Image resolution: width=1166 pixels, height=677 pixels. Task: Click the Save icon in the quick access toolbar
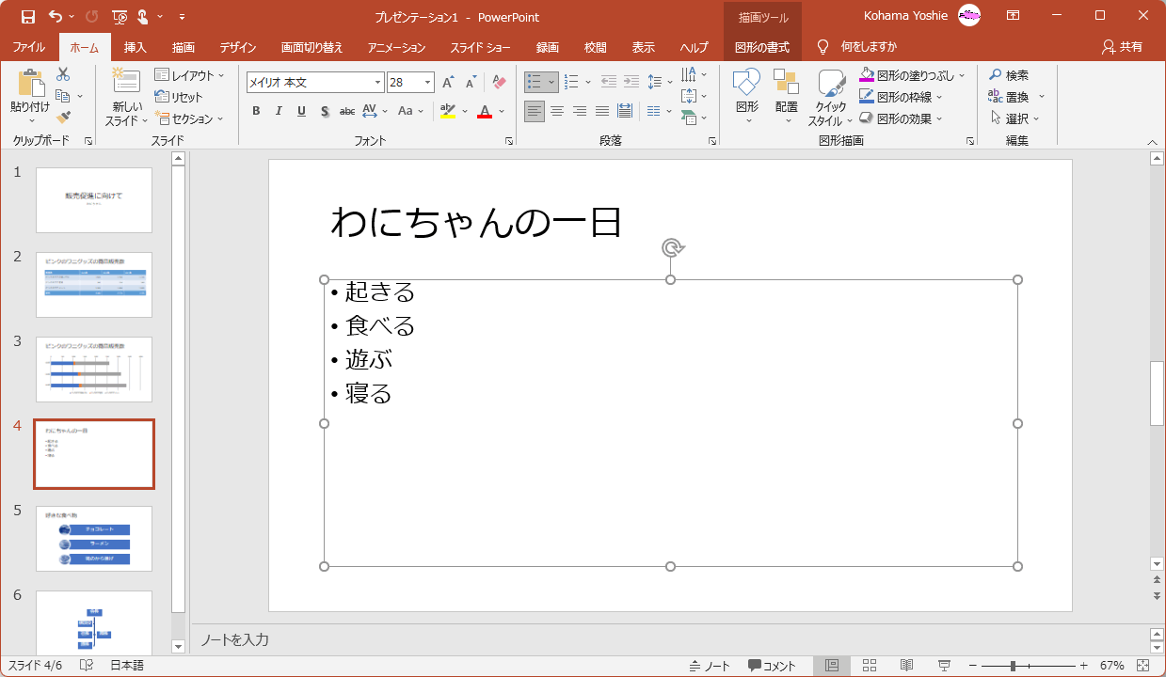pyautogui.click(x=27, y=16)
